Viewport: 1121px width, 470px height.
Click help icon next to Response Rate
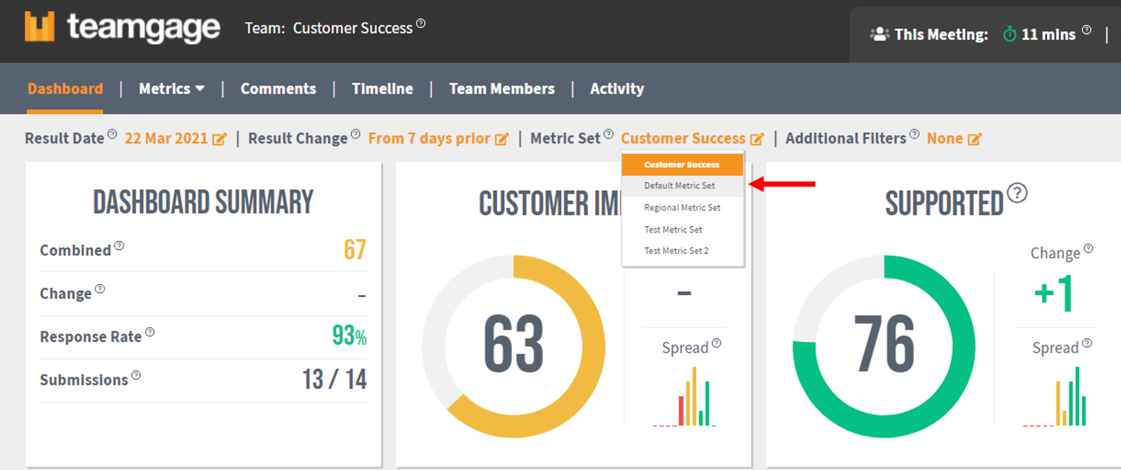(150, 332)
